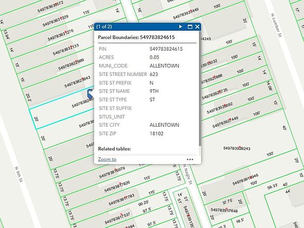Click parcel label 549783823843 on map
Image resolution: width=304 pixels, height=228 pixels.
[x=78, y=82]
